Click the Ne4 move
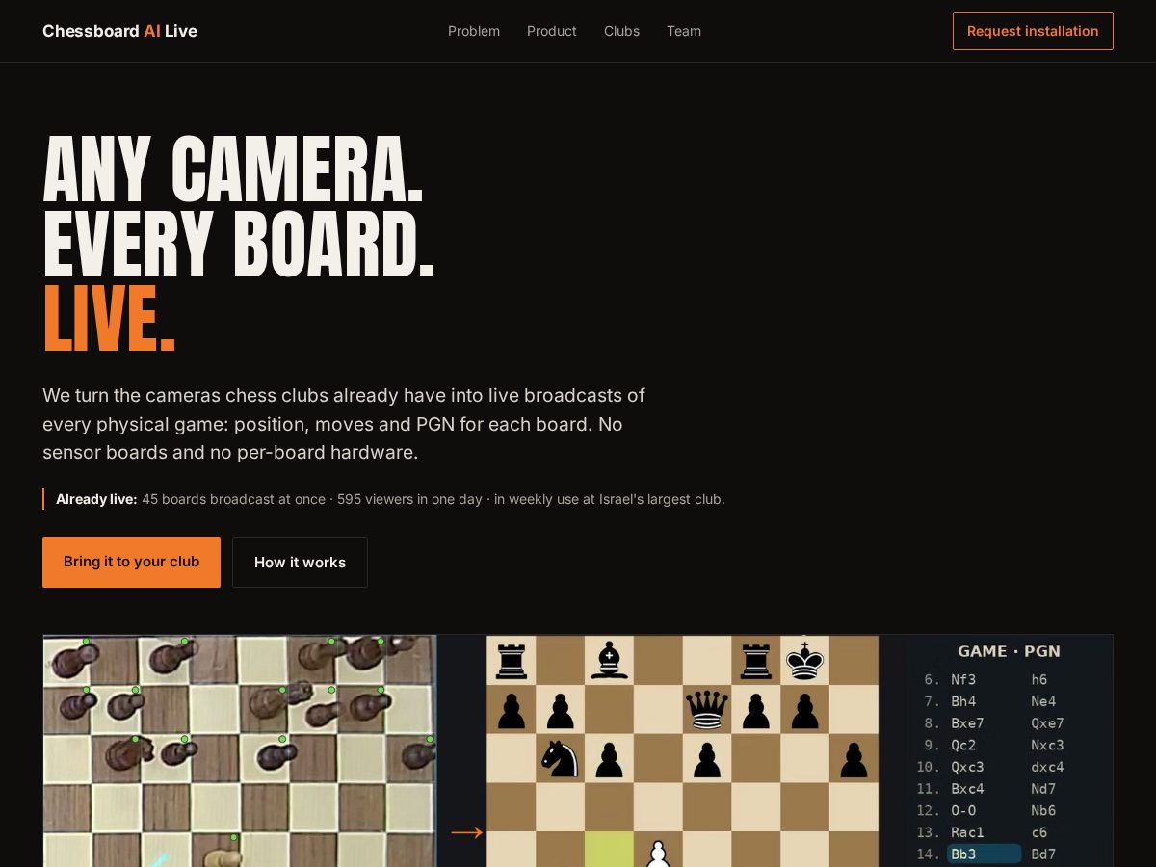 pos(1043,701)
